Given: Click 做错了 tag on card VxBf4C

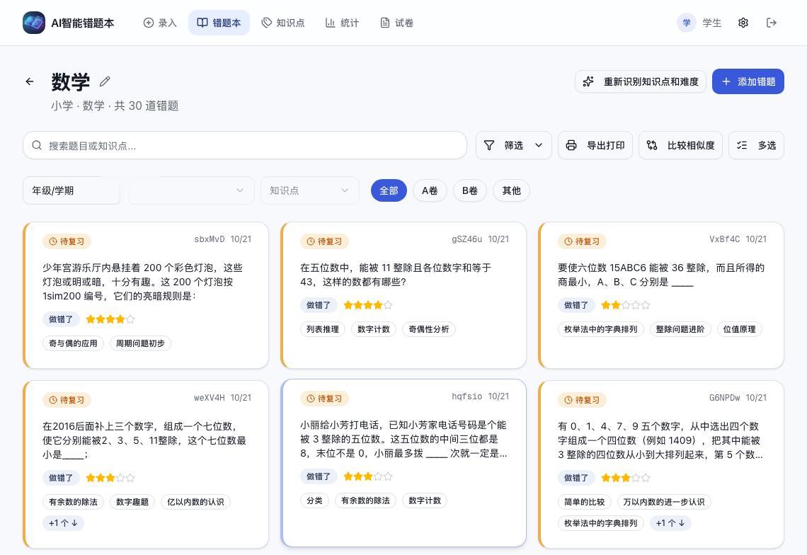Looking at the screenshot, I should (x=576, y=305).
